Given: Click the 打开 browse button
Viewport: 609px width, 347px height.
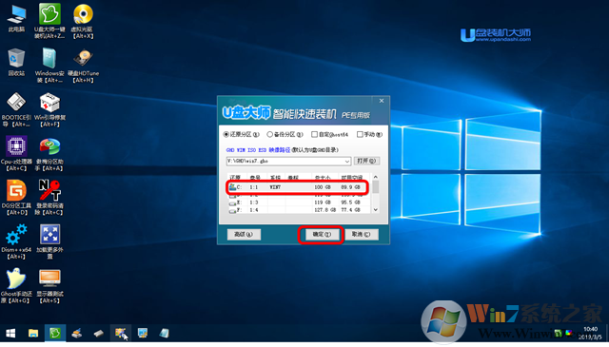Looking at the screenshot, I should pyautogui.click(x=366, y=161).
